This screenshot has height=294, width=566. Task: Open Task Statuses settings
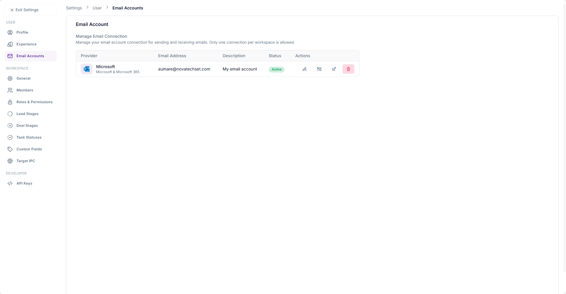pos(29,137)
